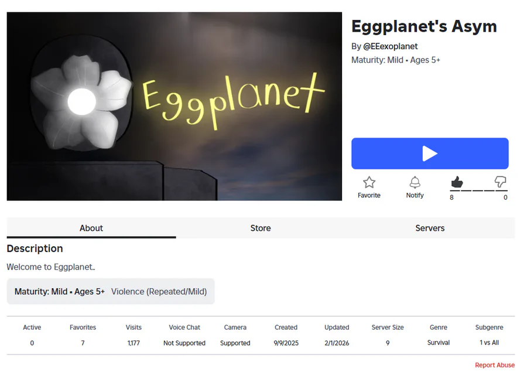Image resolution: width=527 pixels, height=382 pixels.
Task: Click the Report Abuse link
Action: click(495, 365)
